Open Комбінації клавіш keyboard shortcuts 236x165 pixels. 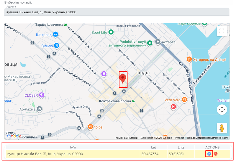tap(126, 138)
